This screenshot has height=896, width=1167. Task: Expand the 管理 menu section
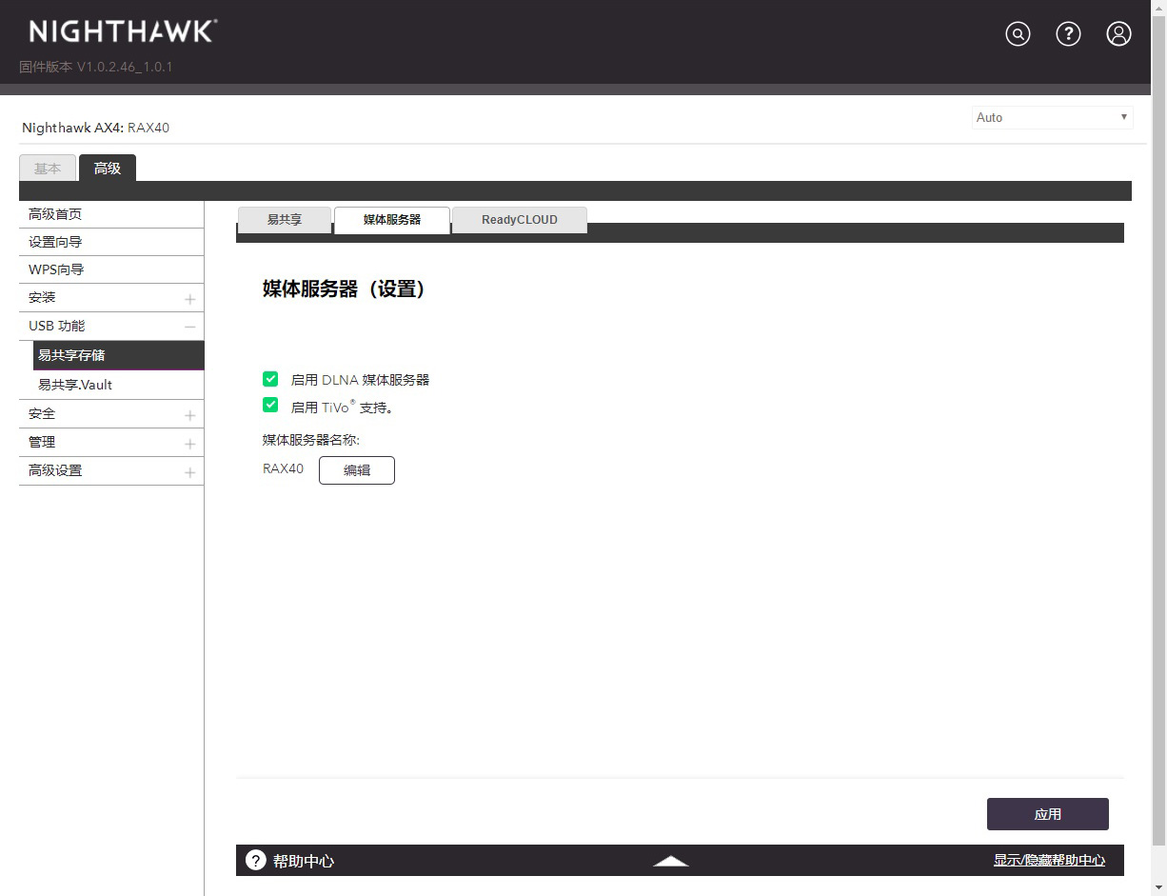click(189, 444)
